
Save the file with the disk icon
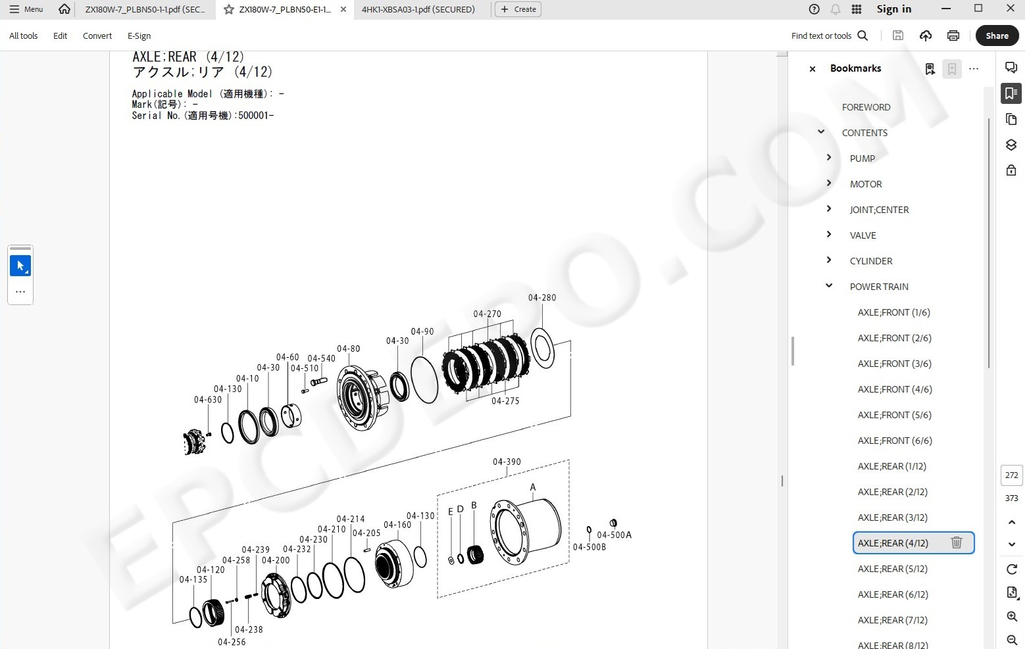tap(898, 36)
